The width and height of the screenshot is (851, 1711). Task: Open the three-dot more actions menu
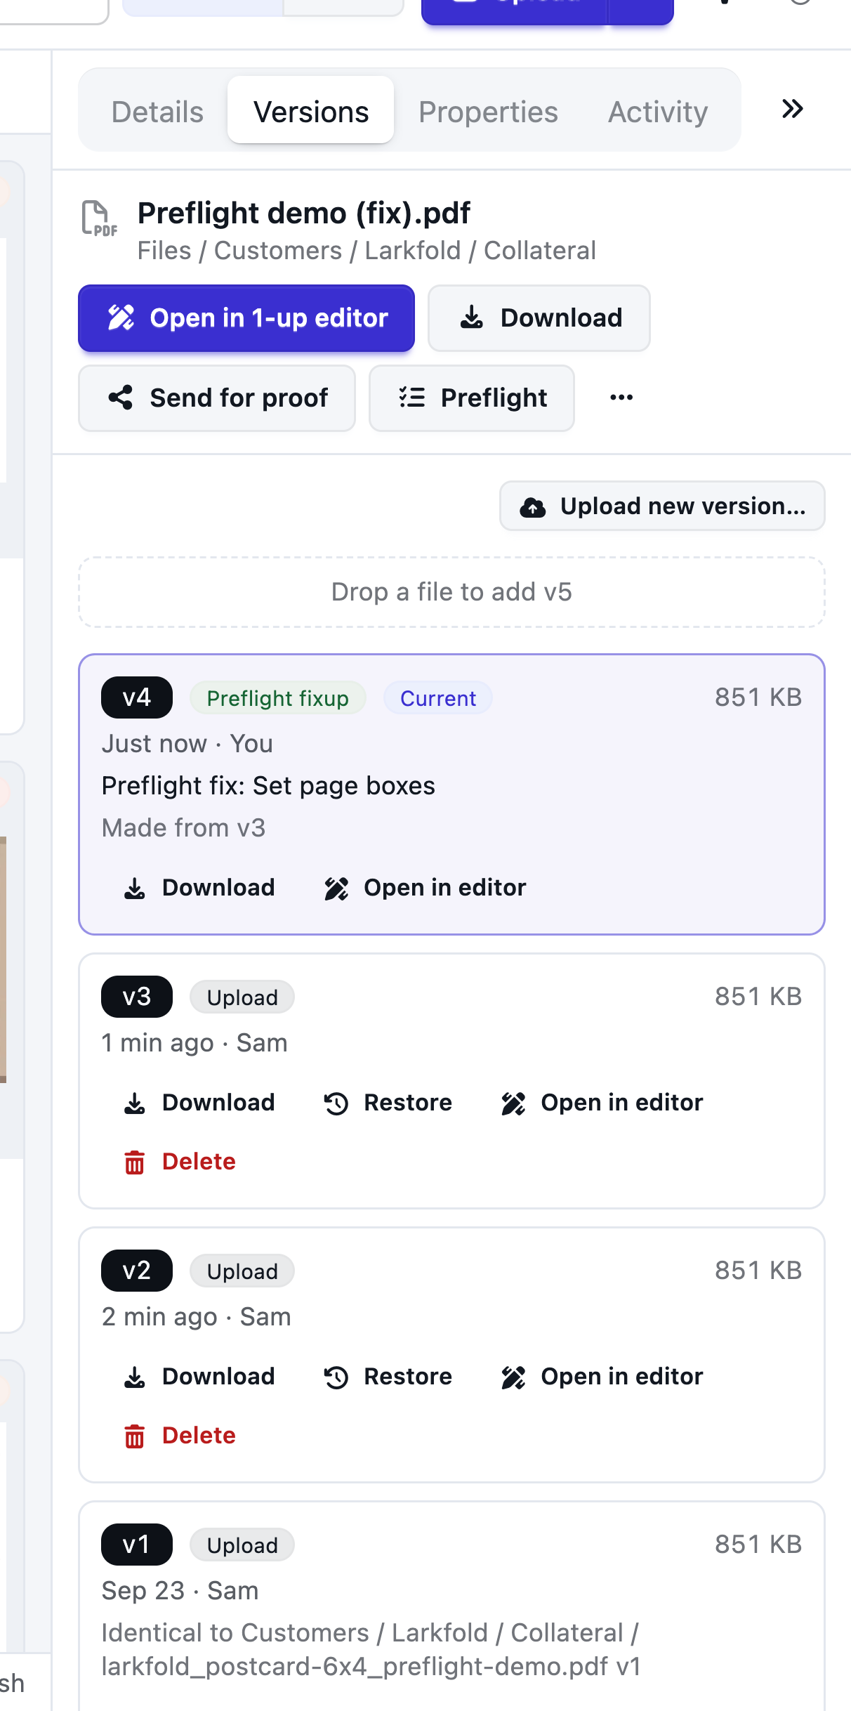click(x=621, y=398)
